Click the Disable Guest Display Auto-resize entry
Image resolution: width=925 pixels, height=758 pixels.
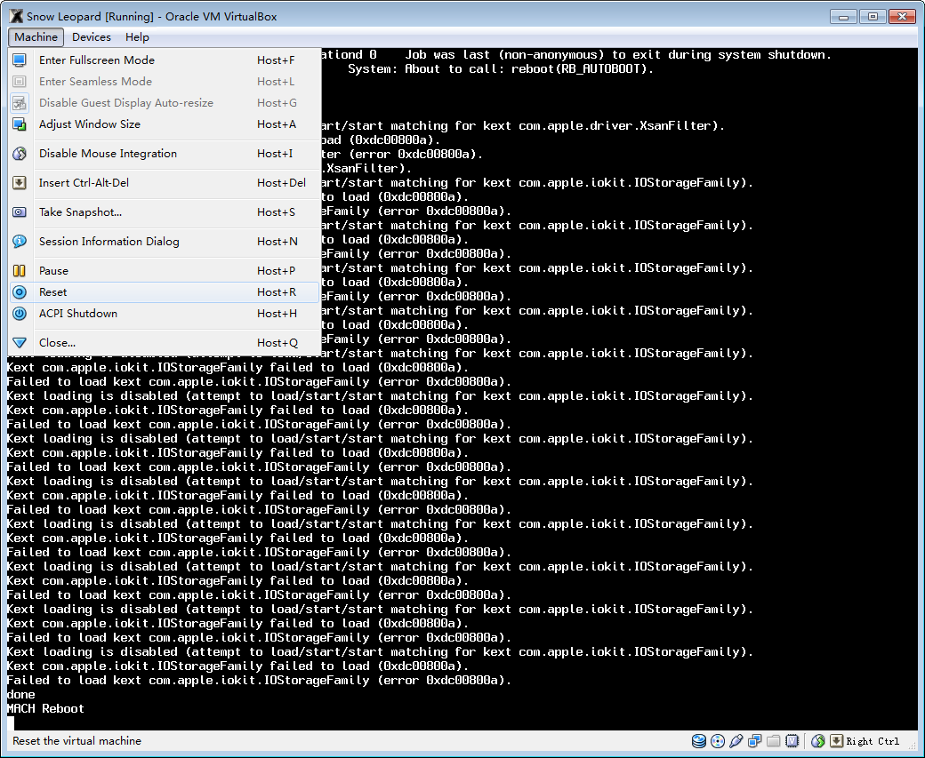[165, 103]
